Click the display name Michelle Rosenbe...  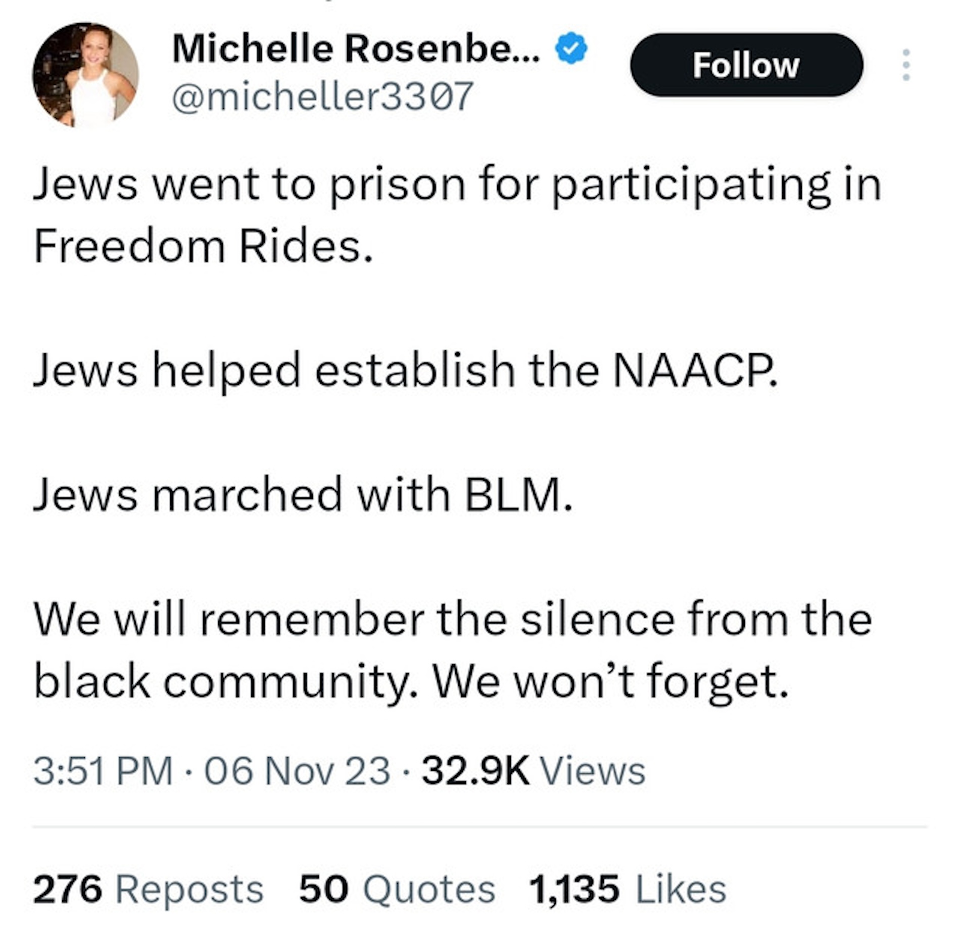(355, 50)
